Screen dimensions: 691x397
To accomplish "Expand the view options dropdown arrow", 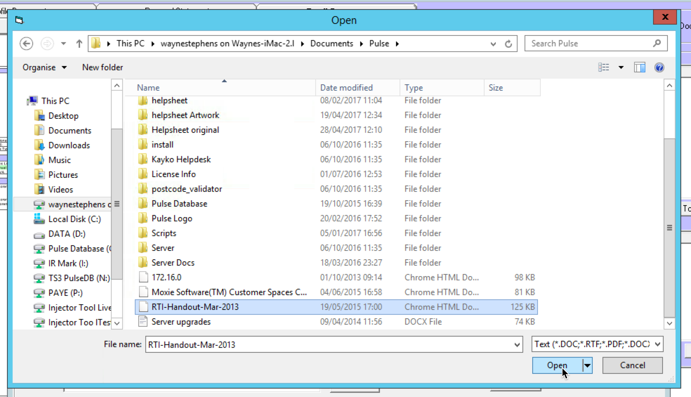I will coord(621,67).
